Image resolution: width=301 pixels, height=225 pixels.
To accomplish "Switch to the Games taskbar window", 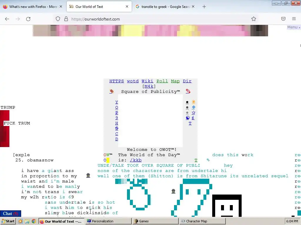I will [x=155, y=221].
